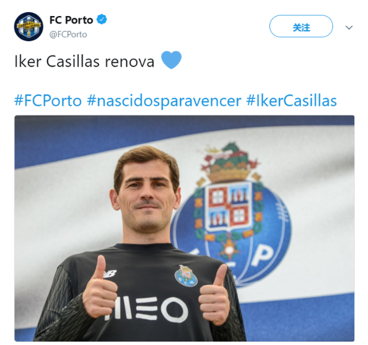Click the blue verified badge
This screenshot has height=345, width=368.
coord(102,20)
